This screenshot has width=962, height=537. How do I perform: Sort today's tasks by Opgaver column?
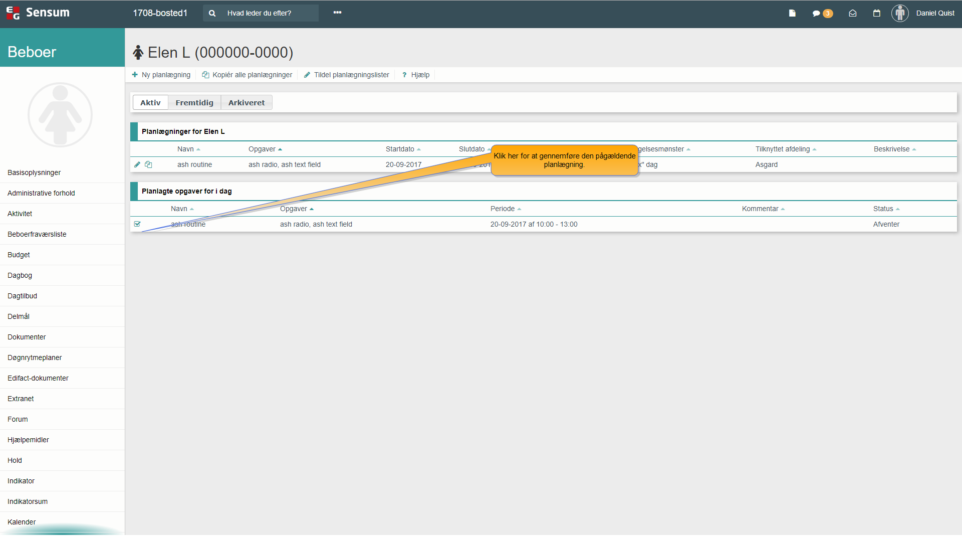[297, 209]
